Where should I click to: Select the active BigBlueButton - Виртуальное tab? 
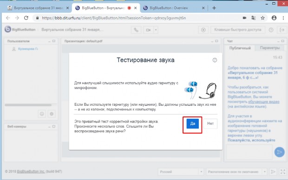(x=106, y=8)
